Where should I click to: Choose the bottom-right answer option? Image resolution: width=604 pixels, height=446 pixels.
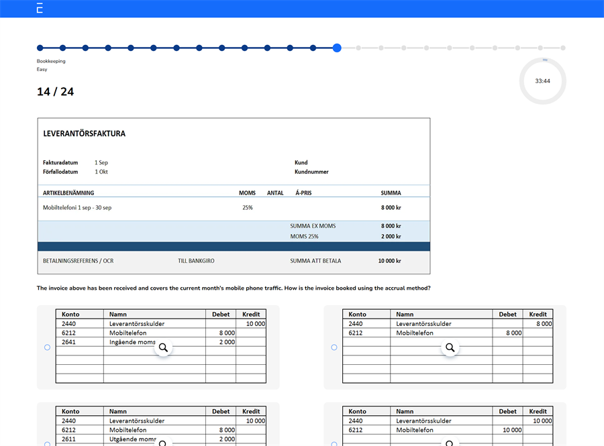point(334,444)
